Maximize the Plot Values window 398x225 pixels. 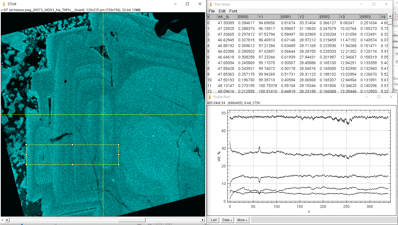374,4
